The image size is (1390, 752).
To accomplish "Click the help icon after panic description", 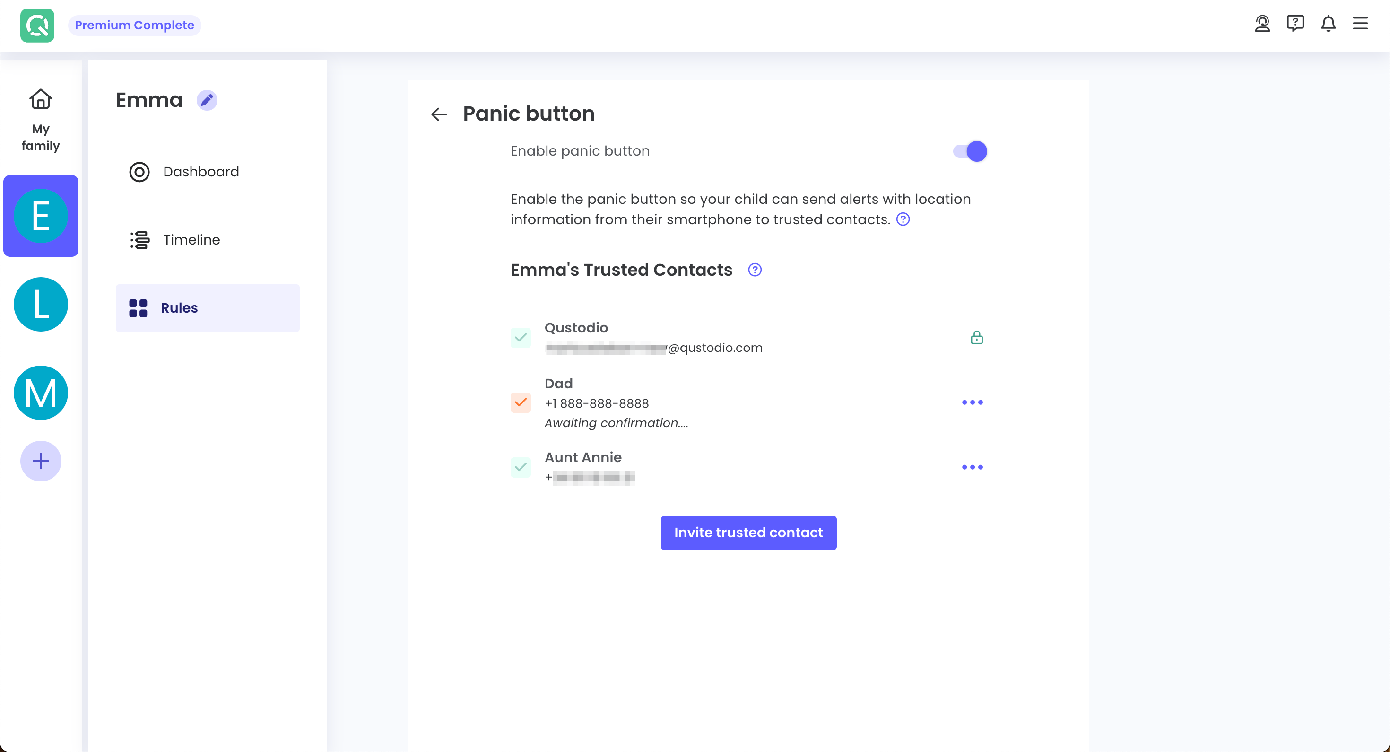I will pos(903,220).
